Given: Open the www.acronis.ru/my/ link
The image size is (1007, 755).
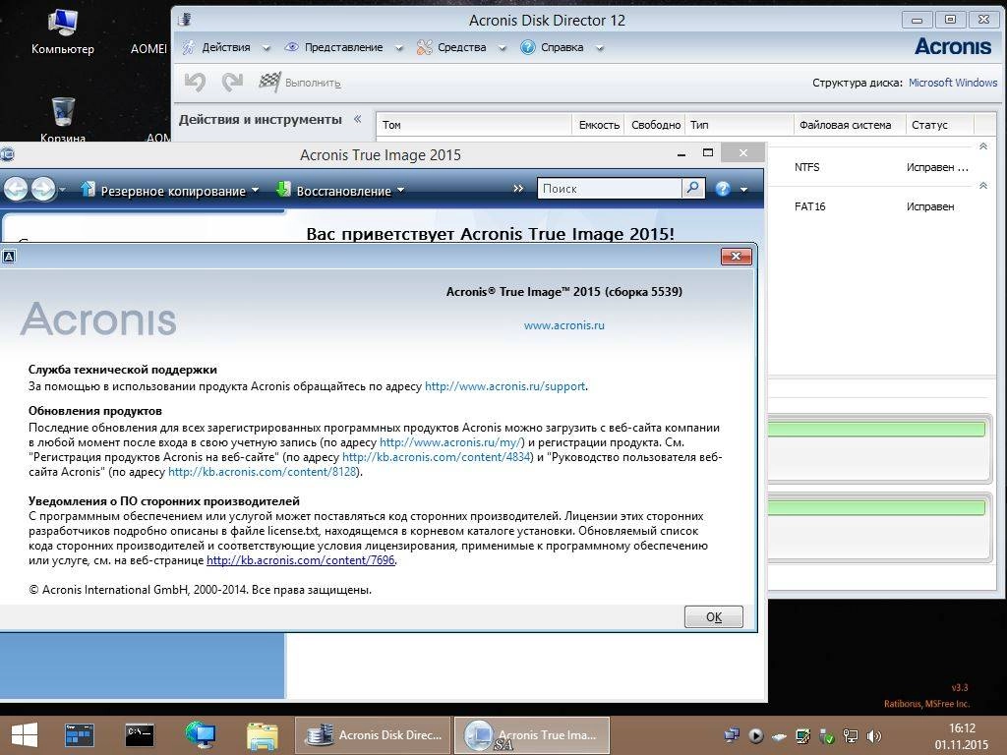Looking at the screenshot, I should click(452, 442).
